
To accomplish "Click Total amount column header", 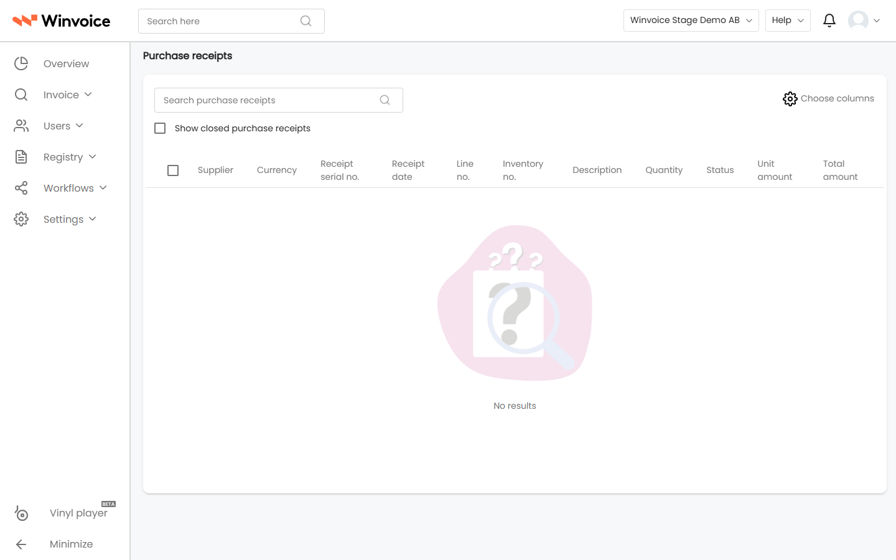I will pyautogui.click(x=840, y=170).
